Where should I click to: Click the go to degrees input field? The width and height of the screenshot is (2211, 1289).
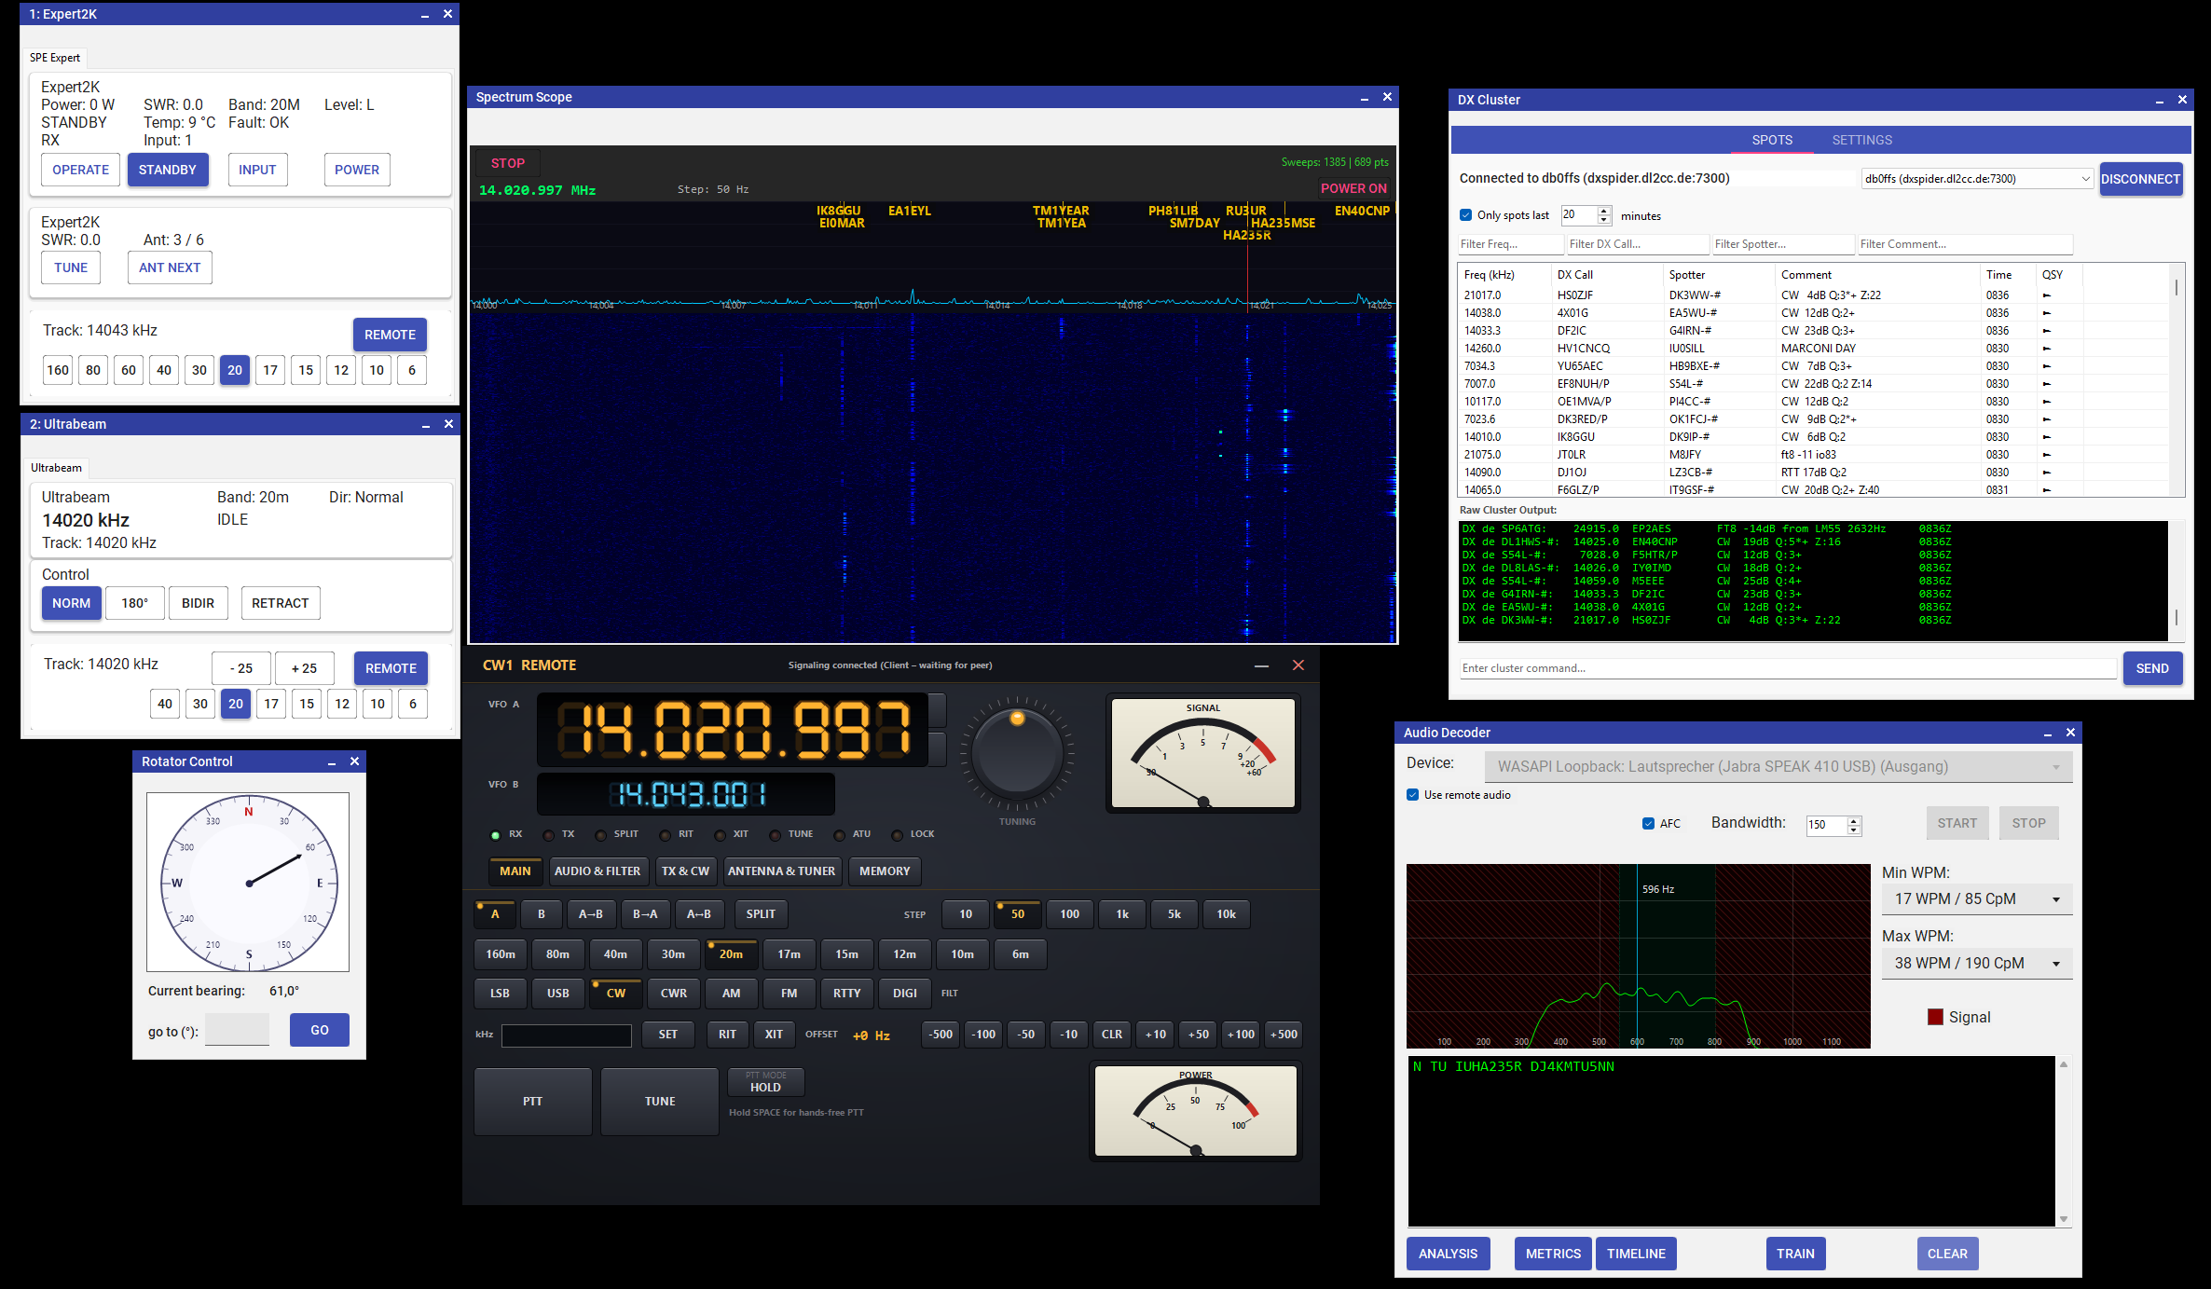click(x=237, y=1030)
